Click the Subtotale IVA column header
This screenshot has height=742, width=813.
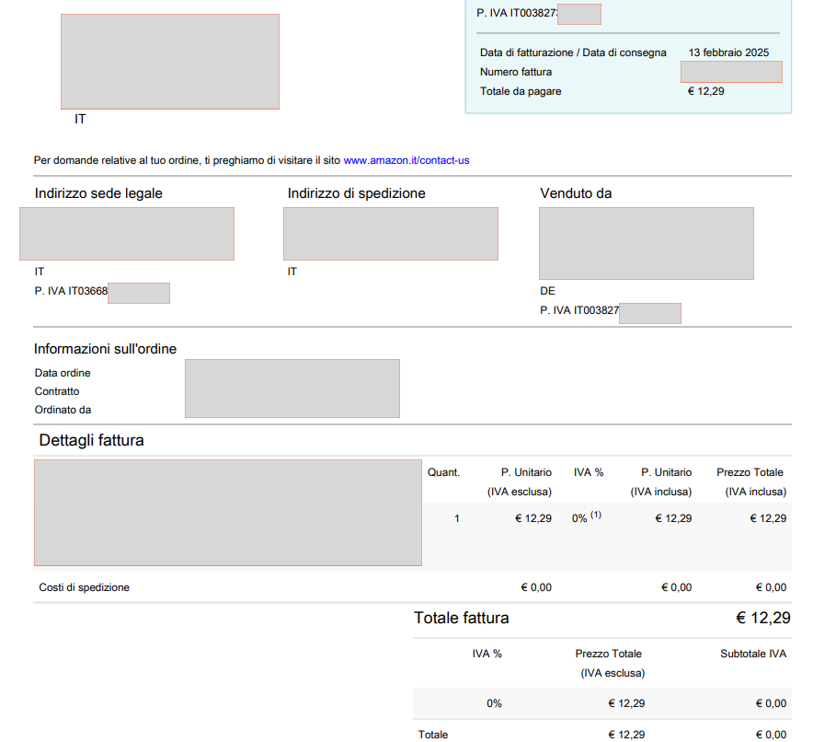pos(753,654)
